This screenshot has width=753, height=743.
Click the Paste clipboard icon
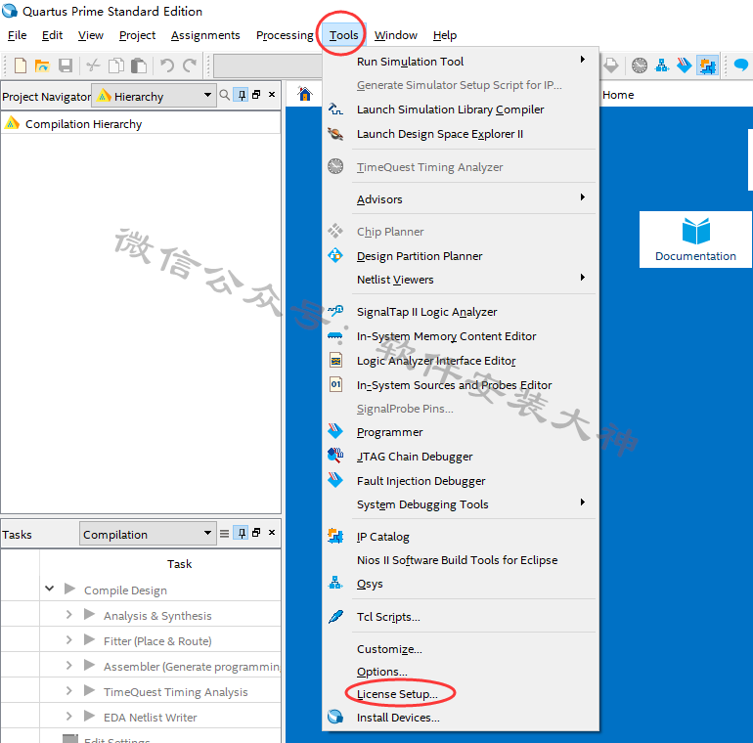(139, 66)
